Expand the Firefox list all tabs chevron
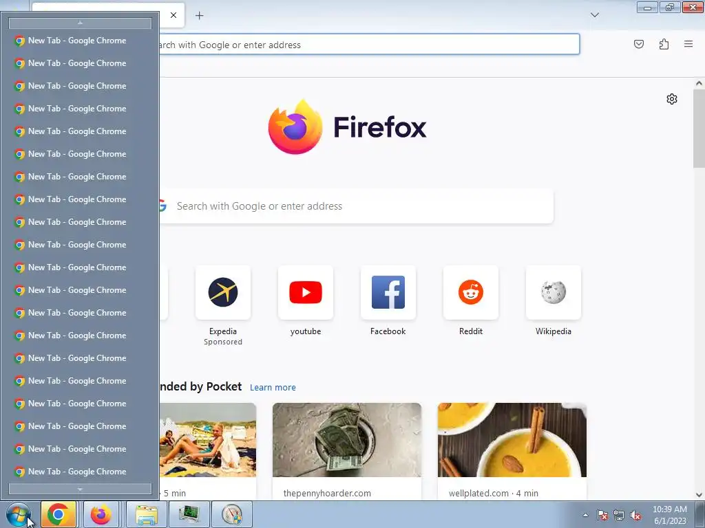This screenshot has width=705, height=528. 594,15
